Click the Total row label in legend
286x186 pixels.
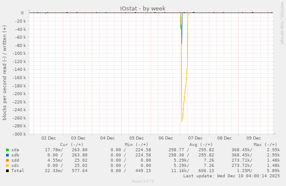tap(18, 171)
